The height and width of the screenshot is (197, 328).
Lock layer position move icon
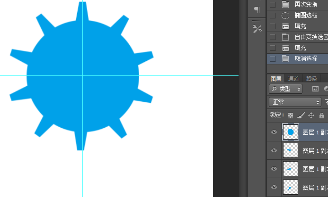(311, 115)
